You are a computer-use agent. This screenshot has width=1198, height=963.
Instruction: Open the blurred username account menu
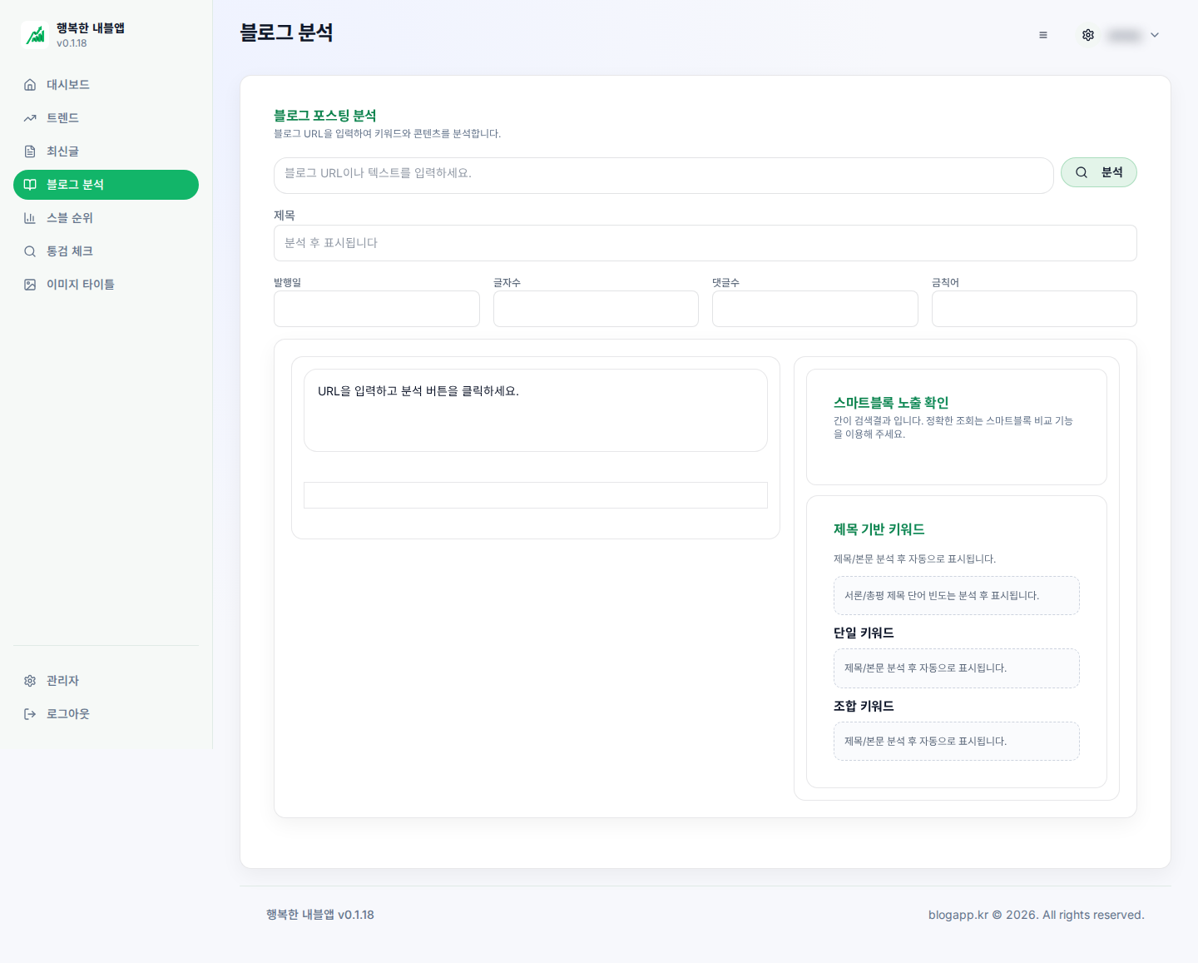[1124, 35]
